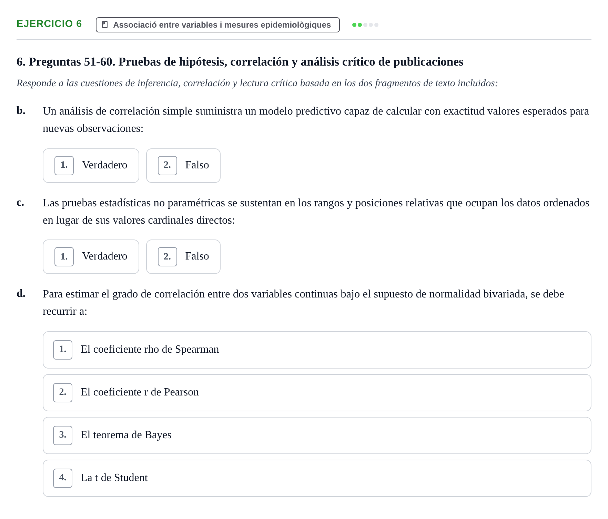Click question c text about 'pruebas estadísticas no paramétricas'
Screen dimensions: 608x519
coord(316,212)
